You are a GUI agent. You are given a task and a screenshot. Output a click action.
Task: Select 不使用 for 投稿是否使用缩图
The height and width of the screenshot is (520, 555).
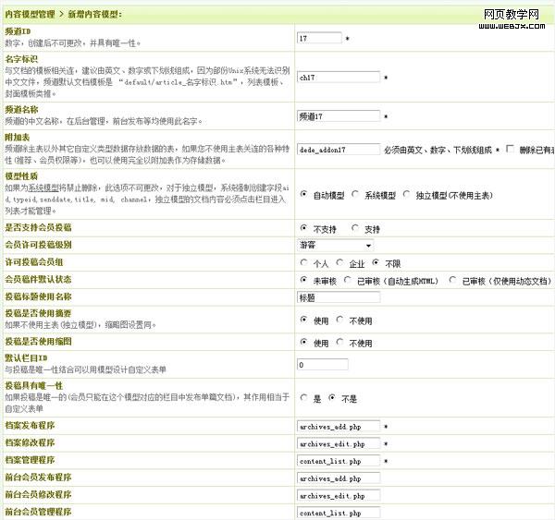(340, 343)
